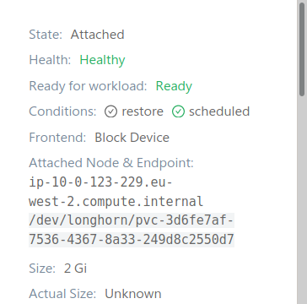Click the green Healthy status text

click(102, 60)
